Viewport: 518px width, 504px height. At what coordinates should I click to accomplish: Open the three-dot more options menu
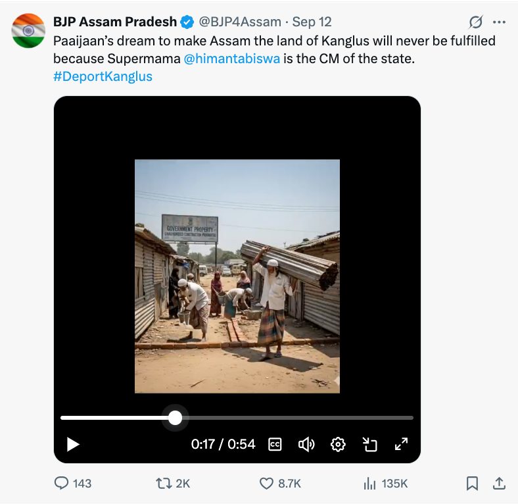point(499,22)
